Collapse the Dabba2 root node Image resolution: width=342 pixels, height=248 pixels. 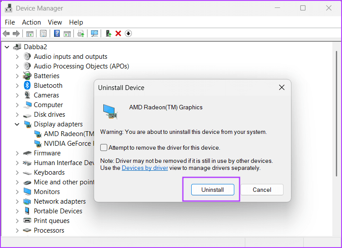pyautogui.click(x=7, y=47)
